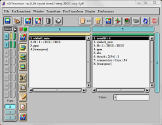Select '6. thresh : 2[%] : 1' in Y list
This screenshot has height=125, width=162.
pyautogui.click(x=121, y=57)
